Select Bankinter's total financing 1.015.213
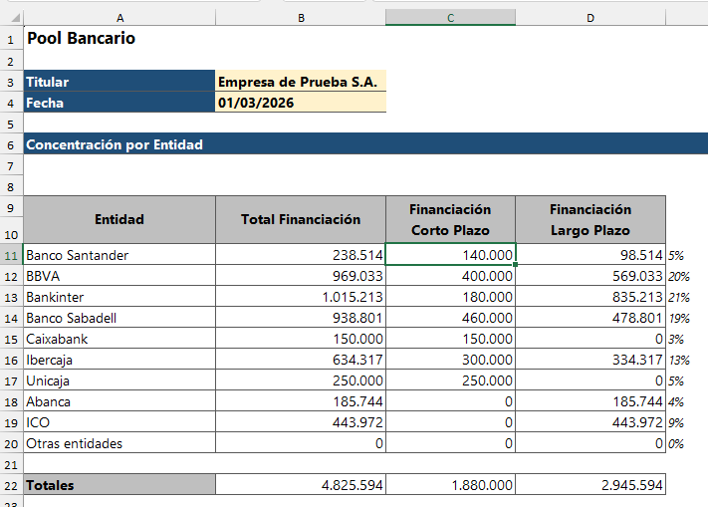708x507 pixels. pos(300,297)
